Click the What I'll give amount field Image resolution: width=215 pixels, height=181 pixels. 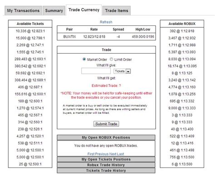(x=96, y=71)
